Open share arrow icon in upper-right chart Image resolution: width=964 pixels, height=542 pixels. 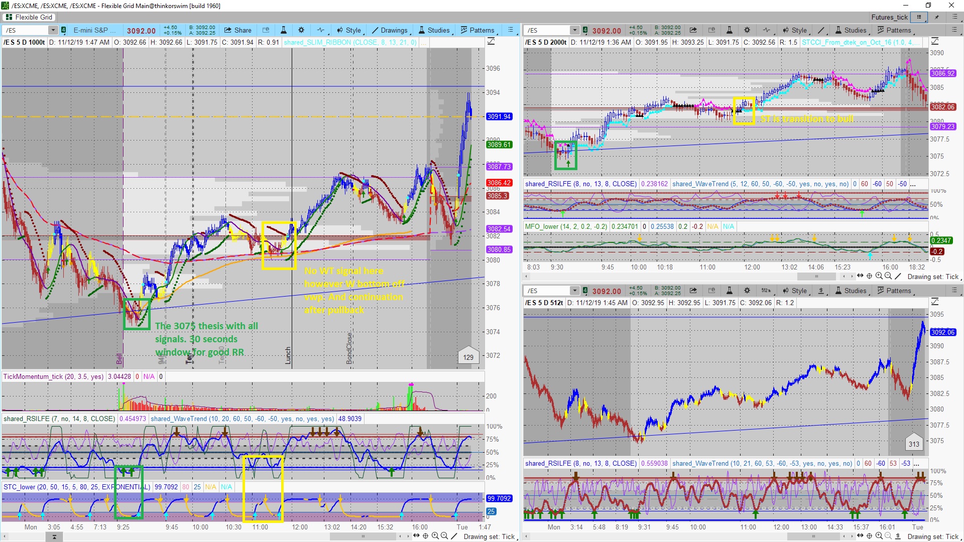tap(693, 30)
